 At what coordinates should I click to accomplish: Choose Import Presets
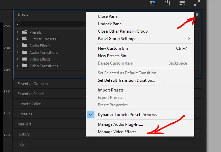click(140, 90)
